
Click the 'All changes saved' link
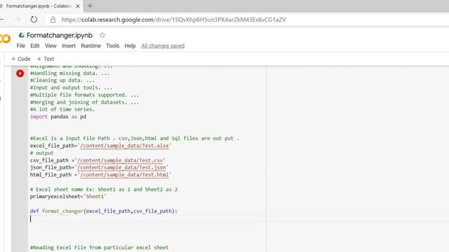[x=163, y=45]
